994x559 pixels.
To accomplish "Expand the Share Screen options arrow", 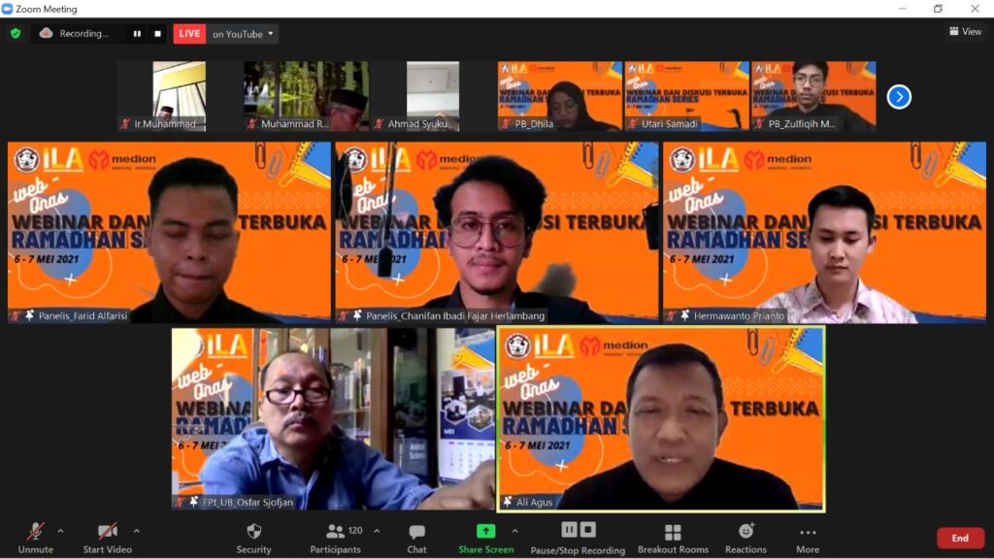I will [514, 531].
